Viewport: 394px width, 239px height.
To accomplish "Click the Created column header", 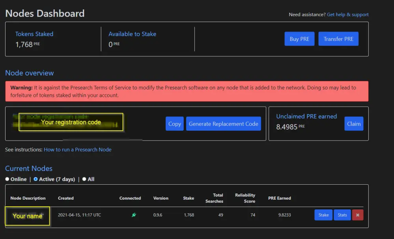I will (x=66, y=198).
